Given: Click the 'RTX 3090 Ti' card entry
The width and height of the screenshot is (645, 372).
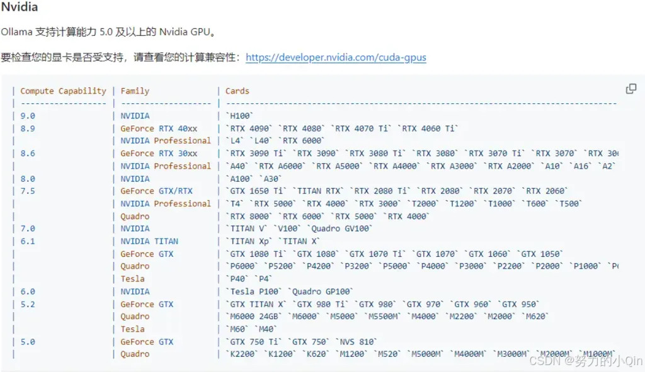Looking at the screenshot, I should pyautogui.click(x=256, y=154).
